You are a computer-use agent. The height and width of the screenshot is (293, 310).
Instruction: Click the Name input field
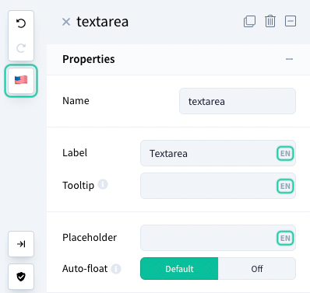(x=238, y=101)
